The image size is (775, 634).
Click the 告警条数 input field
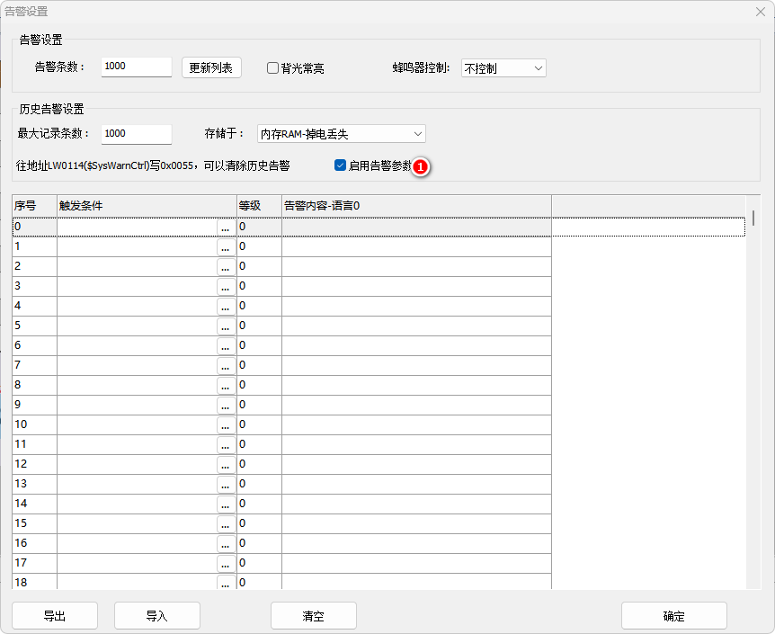[136, 67]
